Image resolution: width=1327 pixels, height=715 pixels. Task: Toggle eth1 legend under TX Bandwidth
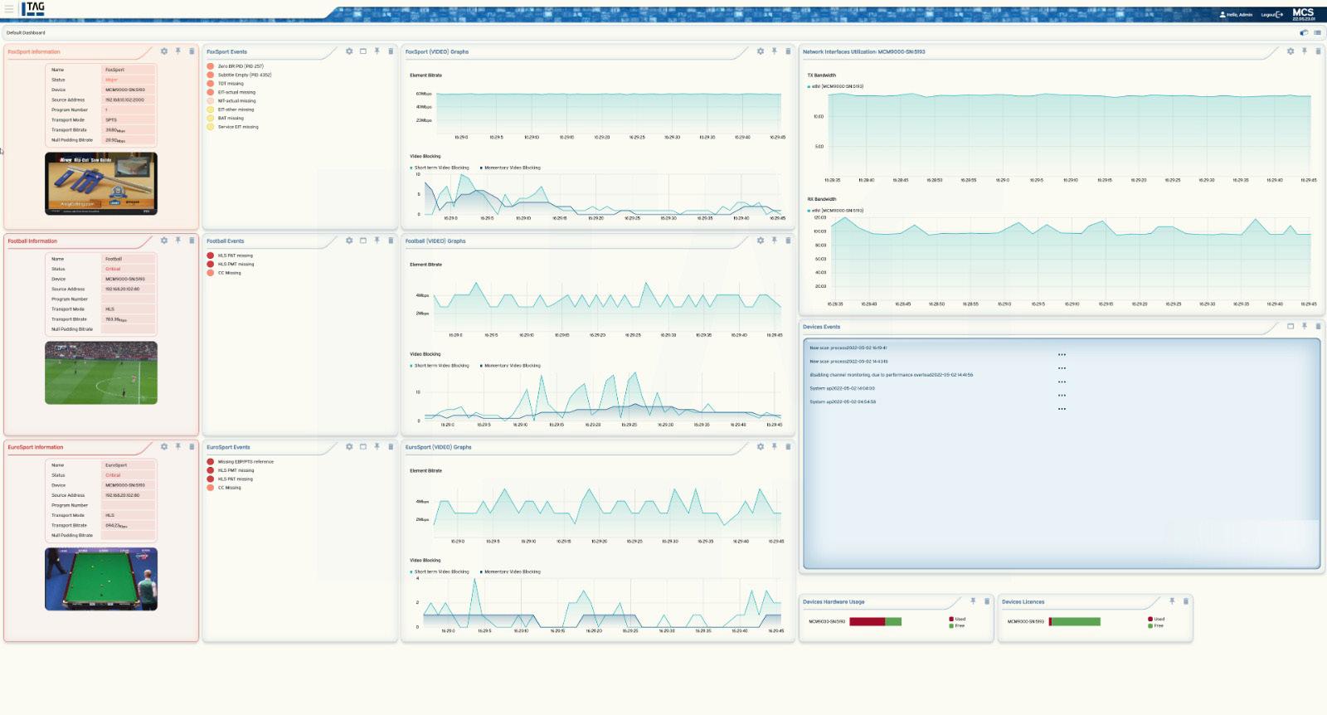(x=835, y=86)
